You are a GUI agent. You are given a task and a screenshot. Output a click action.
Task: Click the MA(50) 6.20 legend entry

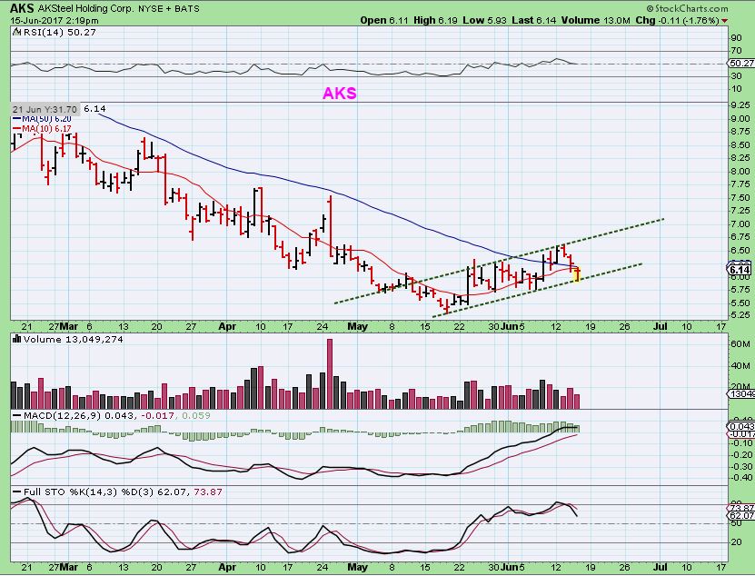click(43, 118)
